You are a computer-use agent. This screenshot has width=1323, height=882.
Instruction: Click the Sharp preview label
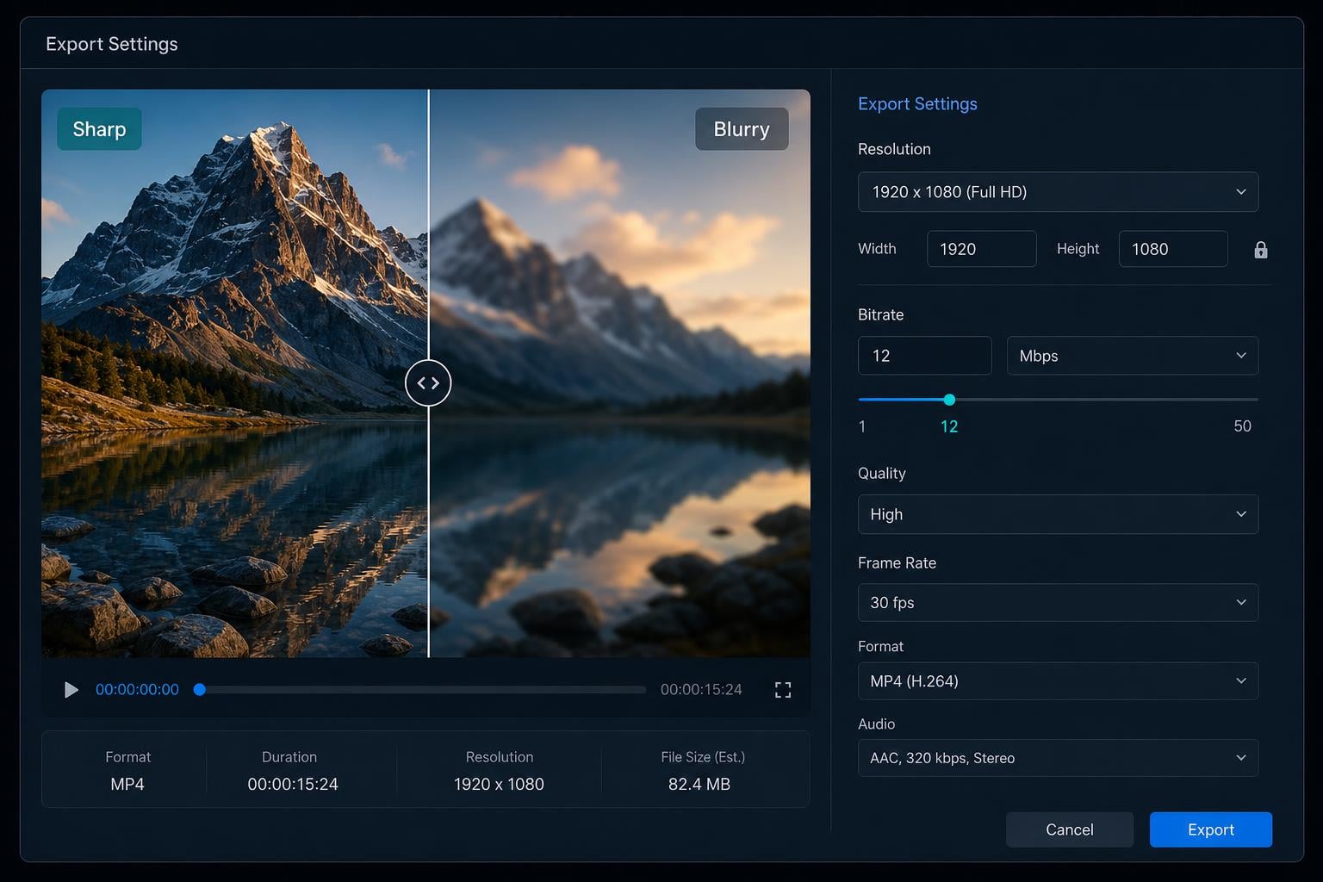pos(99,129)
